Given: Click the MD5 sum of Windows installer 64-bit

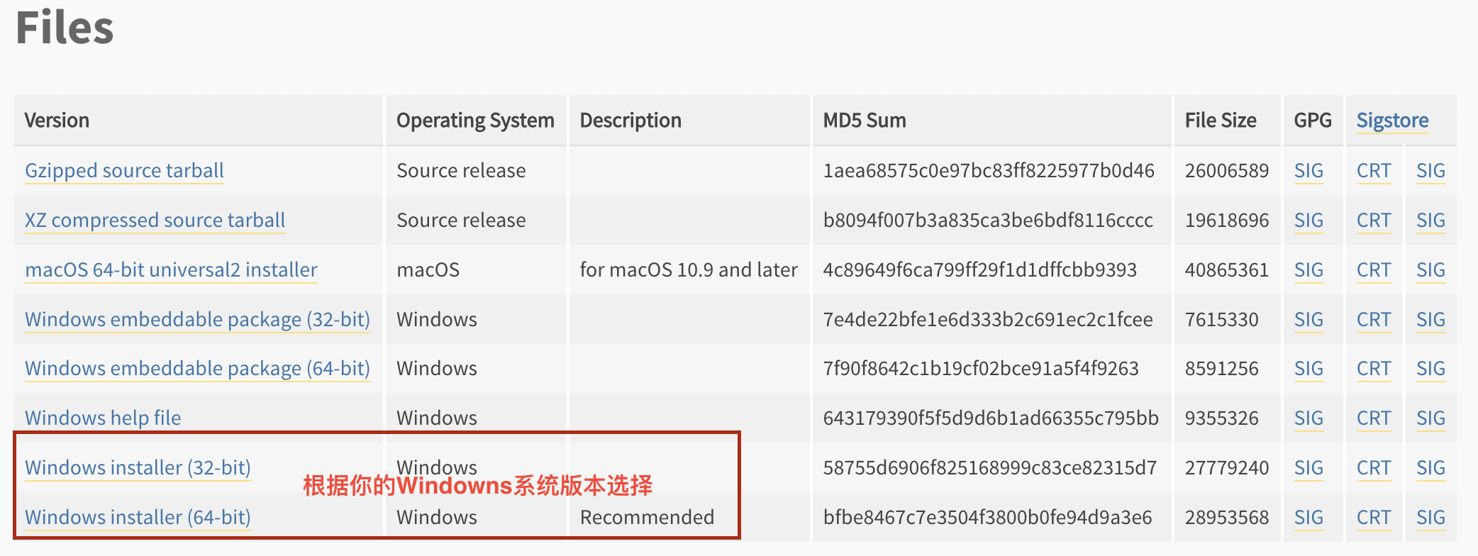Looking at the screenshot, I should tap(987, 518).
